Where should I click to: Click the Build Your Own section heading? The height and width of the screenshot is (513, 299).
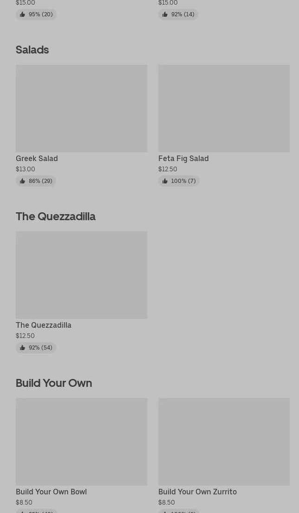(54, 383)
